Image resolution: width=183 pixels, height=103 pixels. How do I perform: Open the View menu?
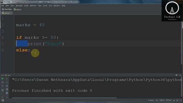click(x=12, y=6)
